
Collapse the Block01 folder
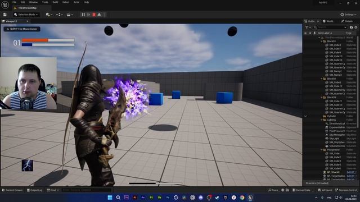[x=321, y=41]
